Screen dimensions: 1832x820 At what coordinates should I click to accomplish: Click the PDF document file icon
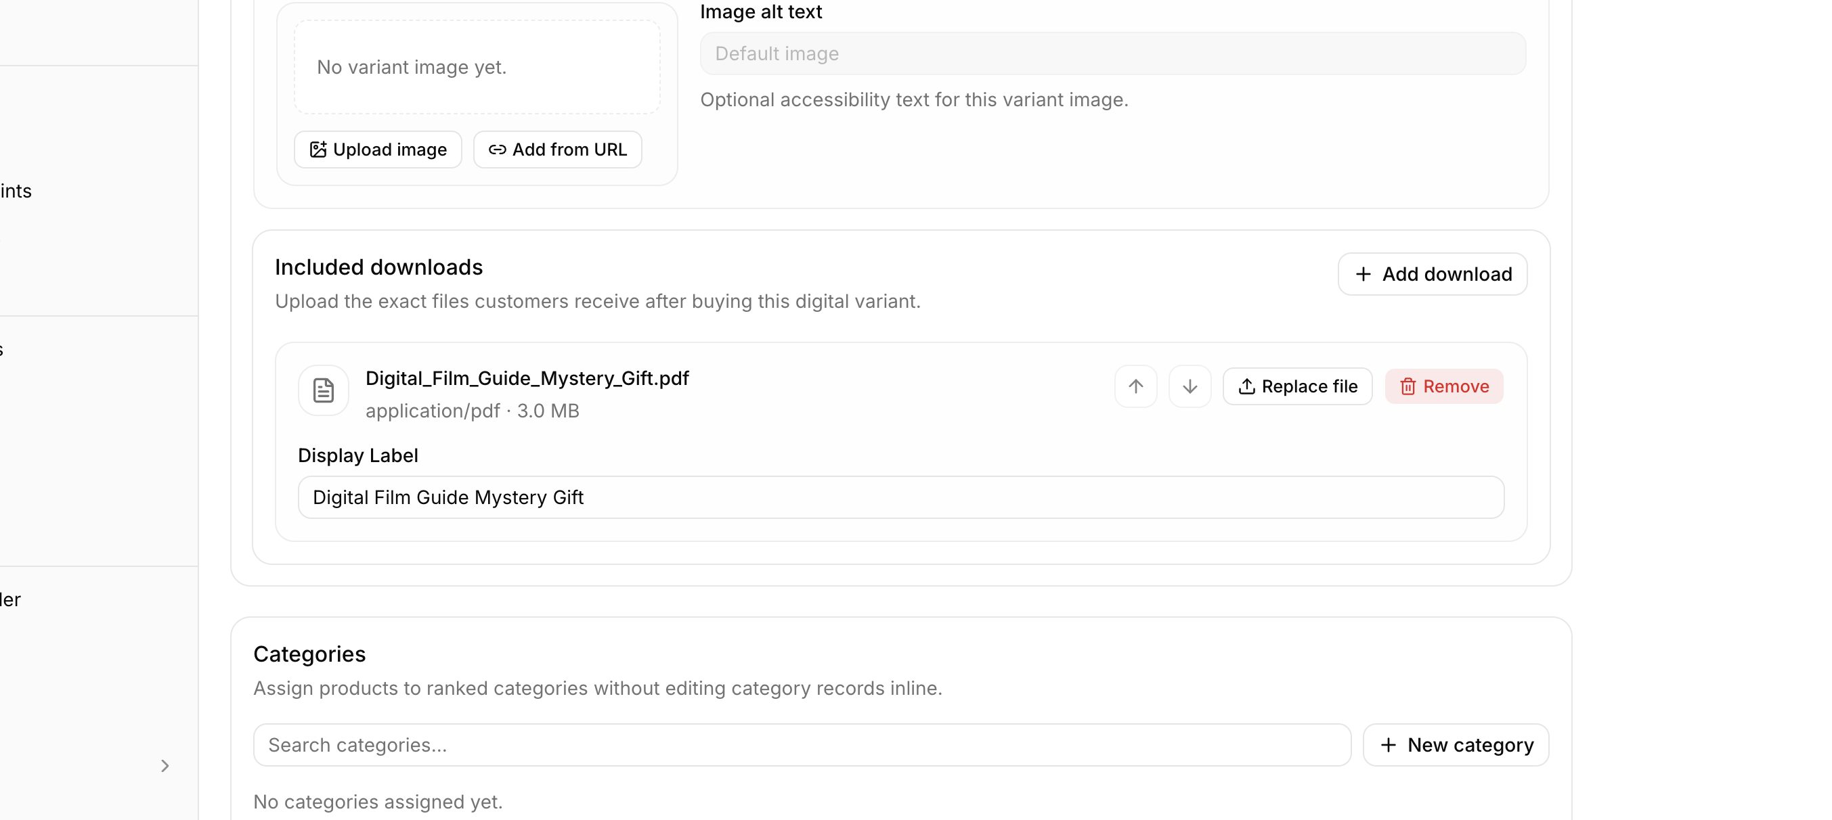[324, 390]
